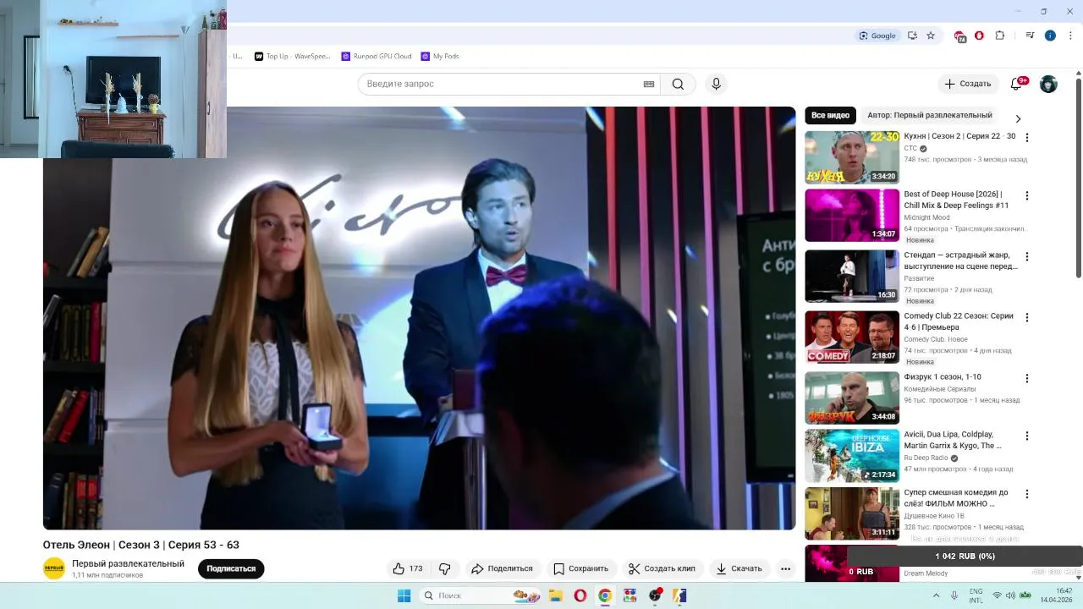Click the Создать button
This screenshot has height=609, width=1083.
[967, 84]
